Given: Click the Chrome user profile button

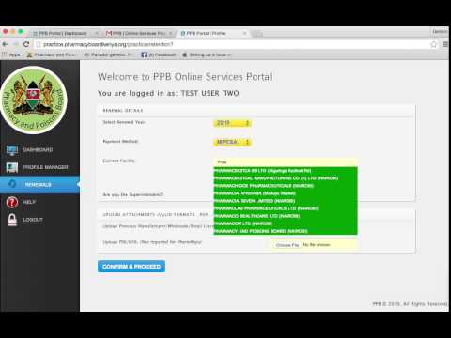Looking at the screenshot, I should click(440, 31).
